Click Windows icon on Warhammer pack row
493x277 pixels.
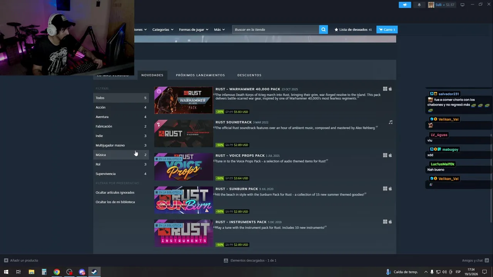385,89
